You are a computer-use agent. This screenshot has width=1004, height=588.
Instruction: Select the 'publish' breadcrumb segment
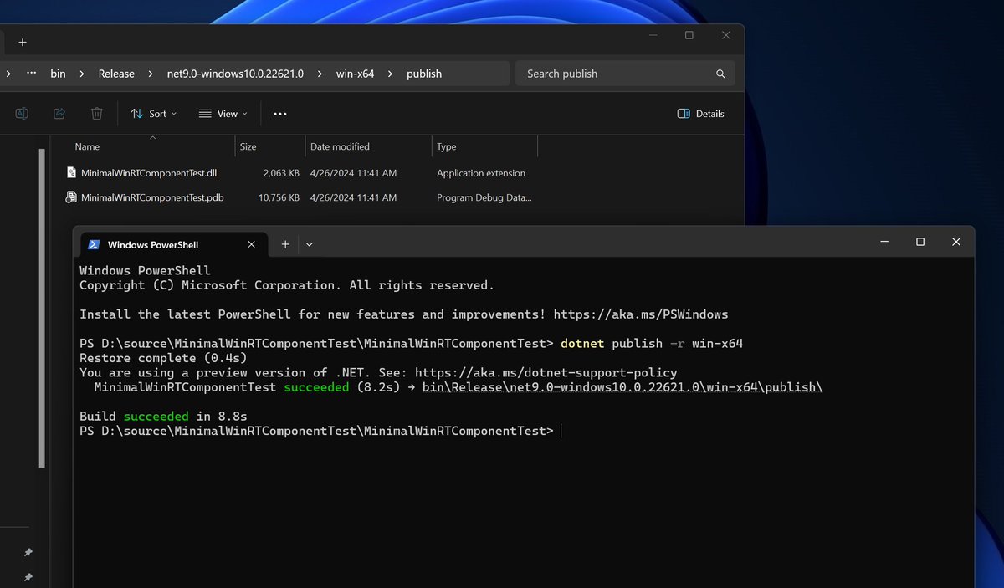coord(424,74)
